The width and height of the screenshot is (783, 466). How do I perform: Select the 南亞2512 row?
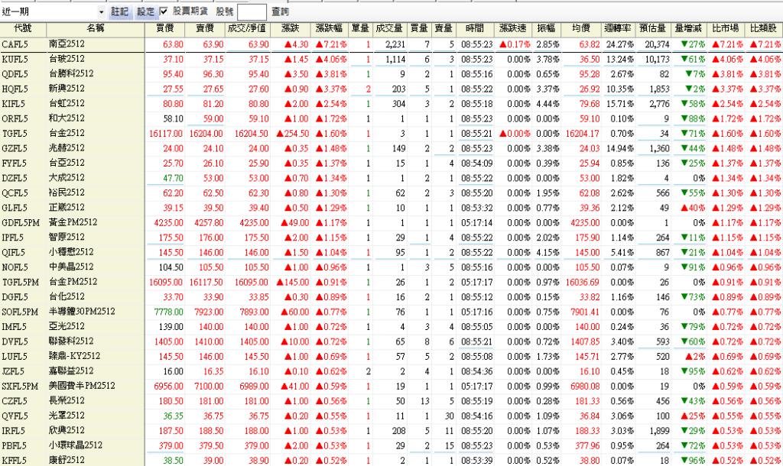tap(67, 45)
